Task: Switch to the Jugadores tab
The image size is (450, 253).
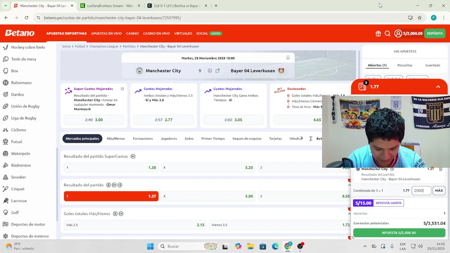Action: [169, 138]
